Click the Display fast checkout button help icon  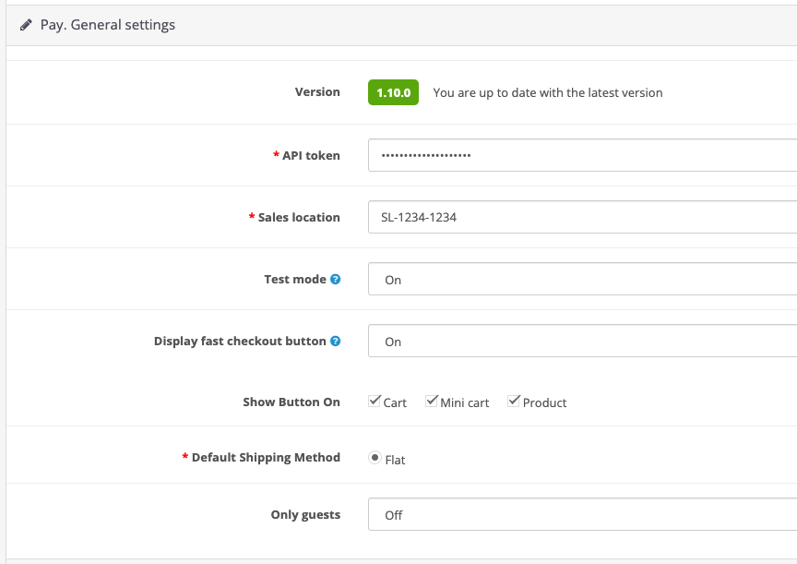(336, 342)
